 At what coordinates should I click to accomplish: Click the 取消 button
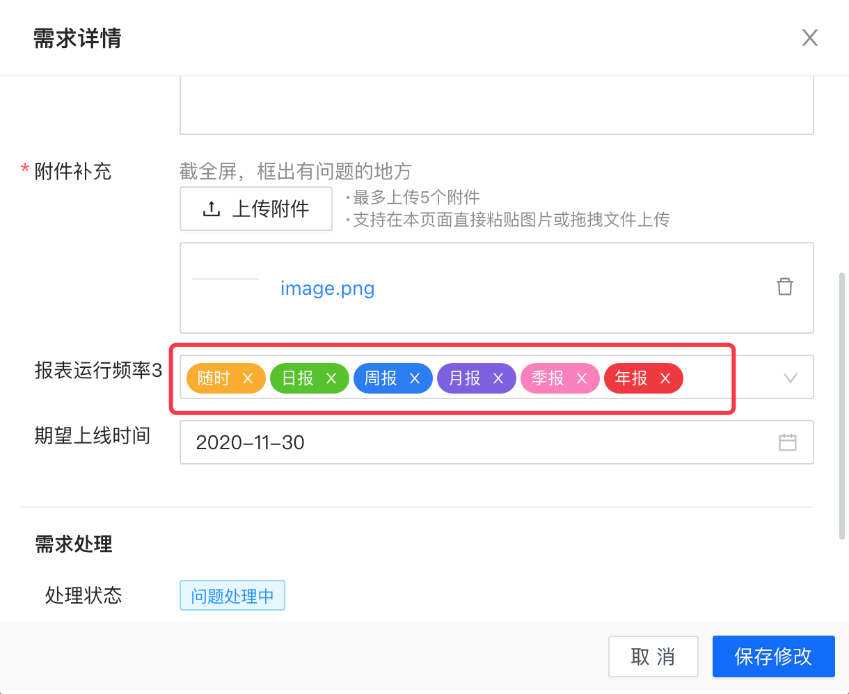(653, 656)
